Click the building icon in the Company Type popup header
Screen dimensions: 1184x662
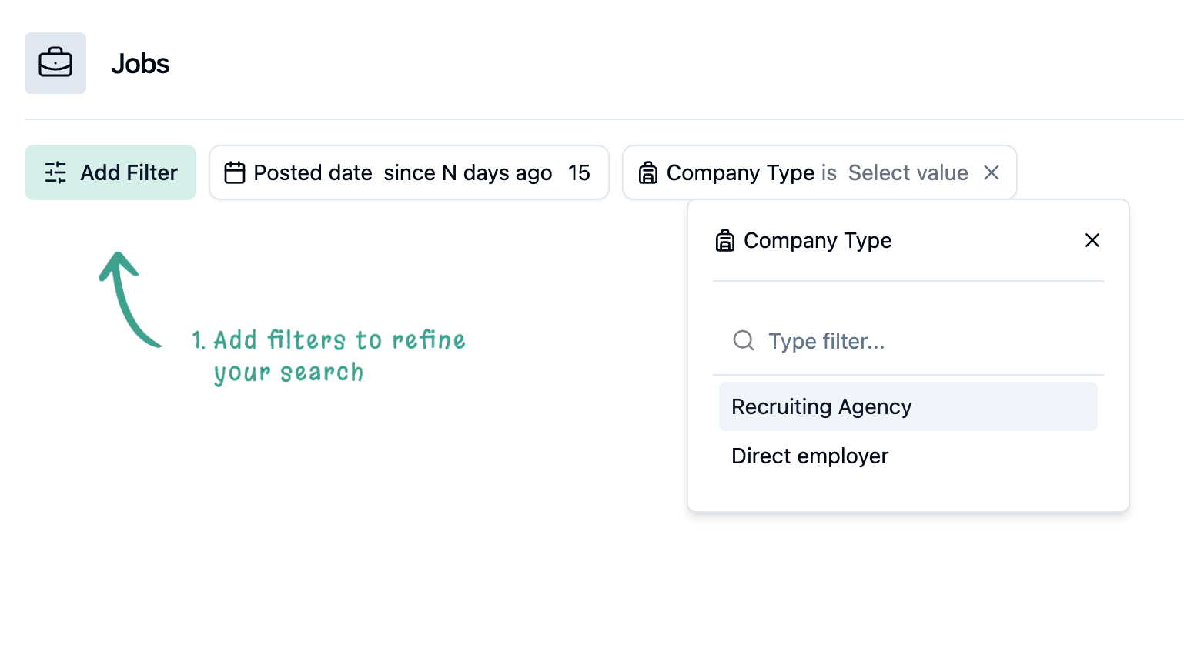point(724,240)
